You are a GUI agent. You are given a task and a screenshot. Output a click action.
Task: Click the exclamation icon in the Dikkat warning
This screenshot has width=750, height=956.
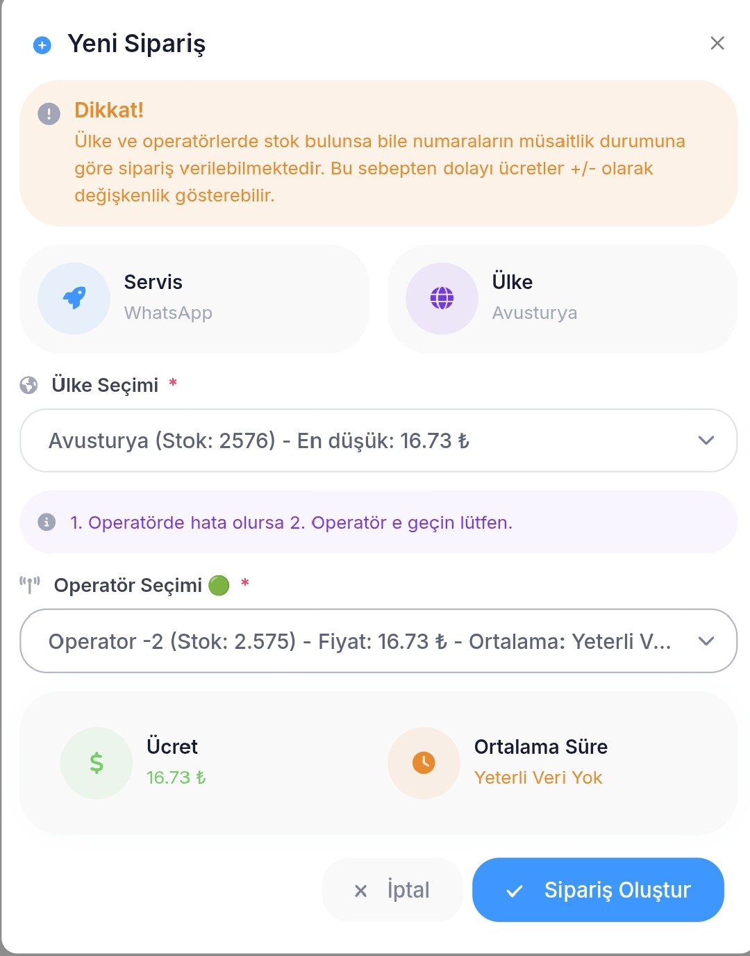click(49, 113)
